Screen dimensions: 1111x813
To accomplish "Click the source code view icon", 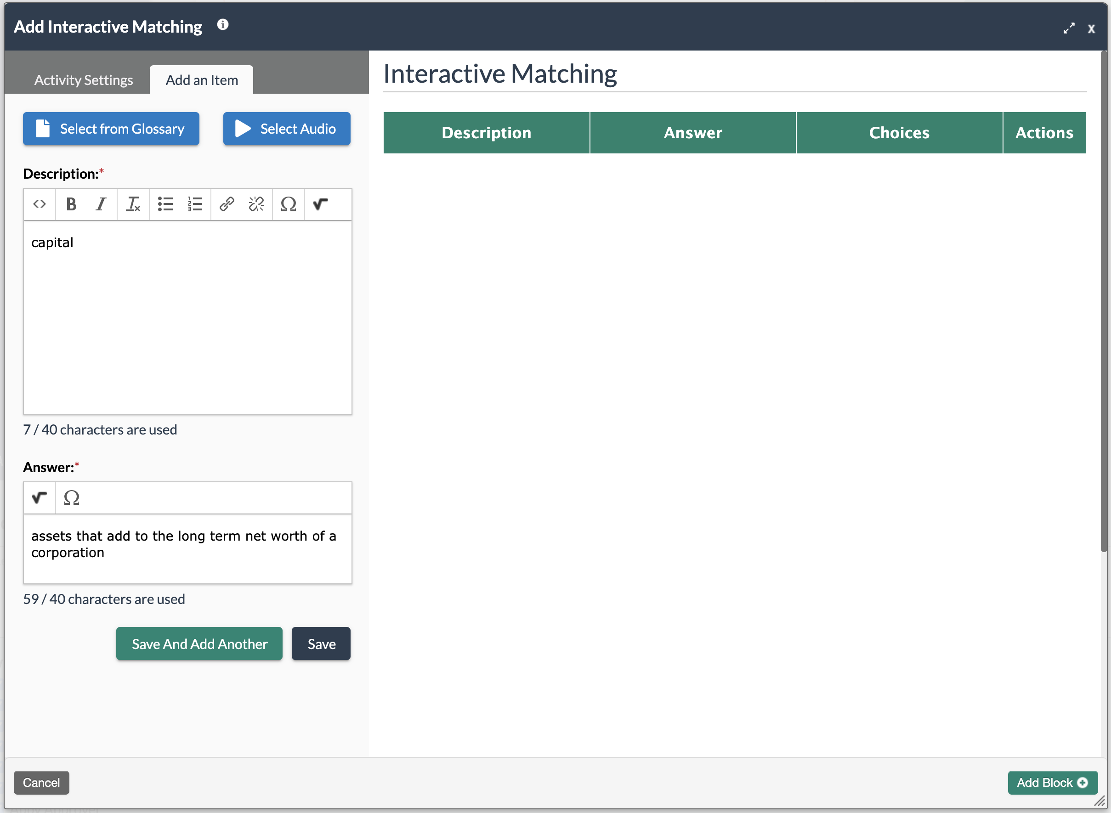I will (x=40, y=204).
